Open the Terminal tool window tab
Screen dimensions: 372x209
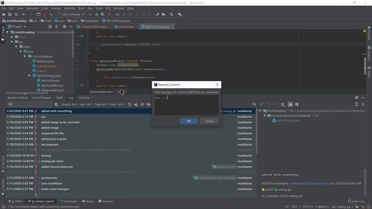(x=106, y=201)
